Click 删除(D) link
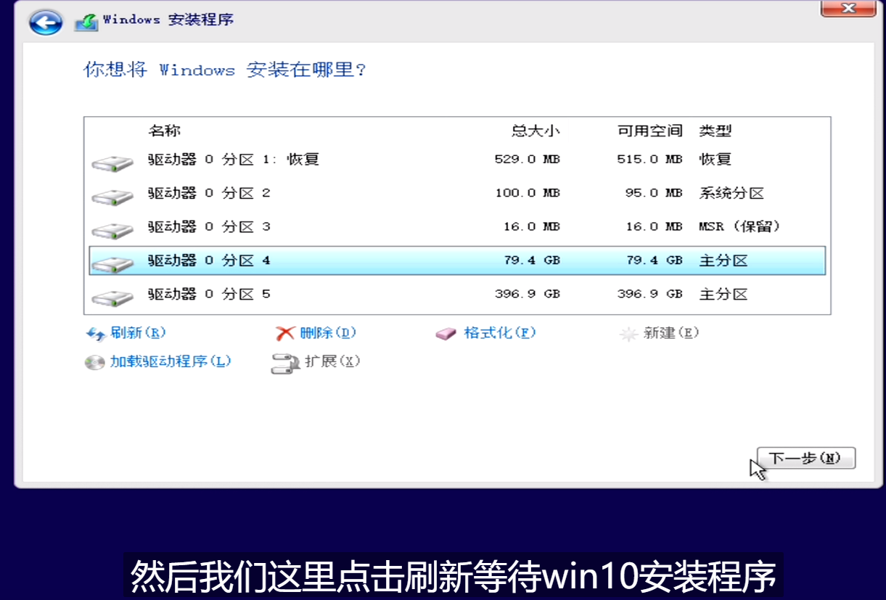Image resolution: width=886 pixels, height=600 pixels. coord(328,333)
